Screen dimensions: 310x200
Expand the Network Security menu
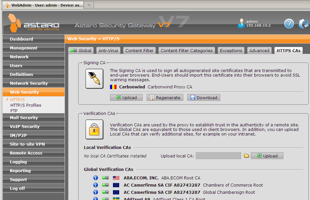[x=34, y=83]
